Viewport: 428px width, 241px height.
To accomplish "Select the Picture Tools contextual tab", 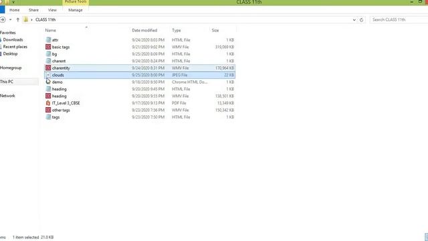I will (76, 2).
